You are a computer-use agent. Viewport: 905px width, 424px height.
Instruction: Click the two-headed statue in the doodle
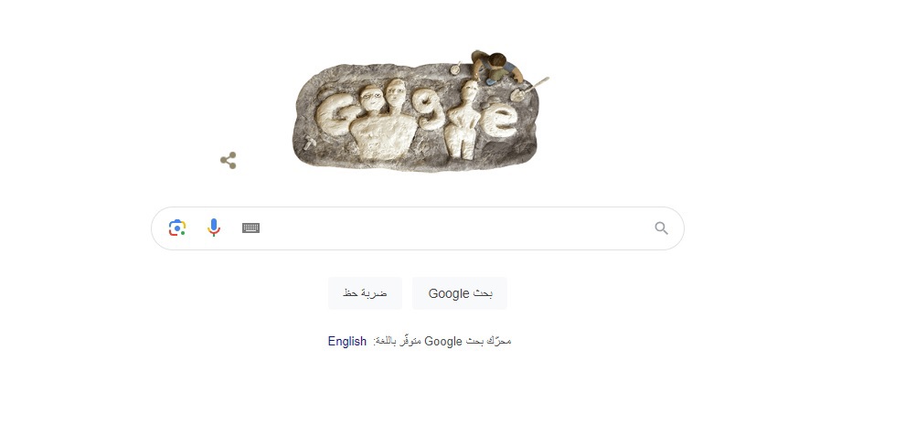click(384, 120)
